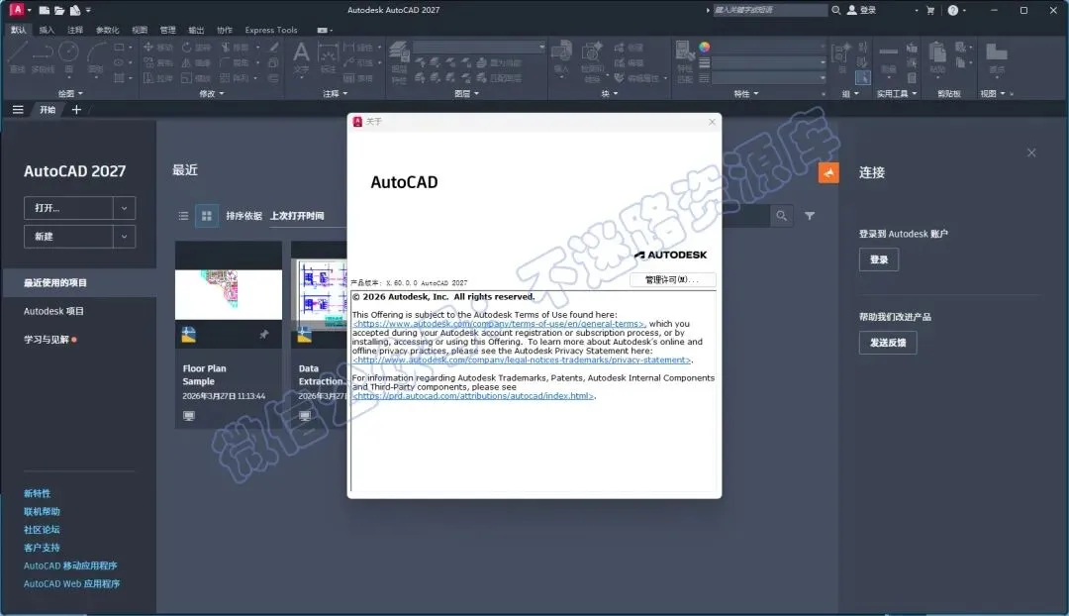Click the New drawing quick access icon
This screenshot has width=1069, height=616.
[x=45, y=10]
